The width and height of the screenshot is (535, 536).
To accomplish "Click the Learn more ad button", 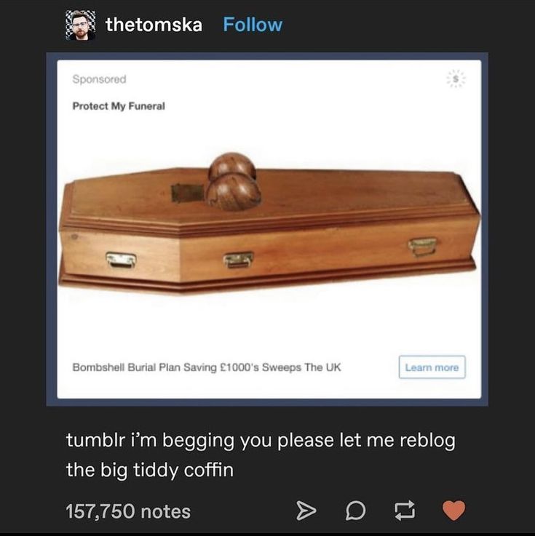I will (432, 367).
